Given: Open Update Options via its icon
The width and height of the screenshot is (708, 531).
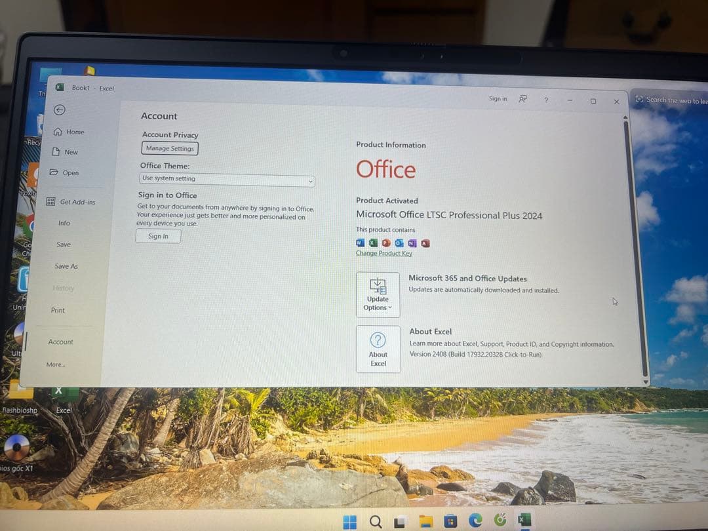Looking at the screenshot, I should (x=378, y=286).
